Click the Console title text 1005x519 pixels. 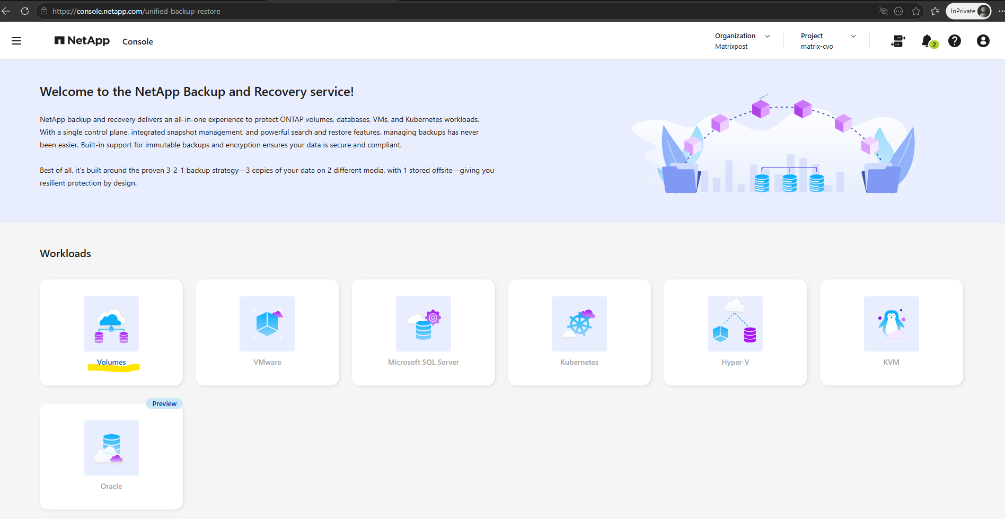138,41
